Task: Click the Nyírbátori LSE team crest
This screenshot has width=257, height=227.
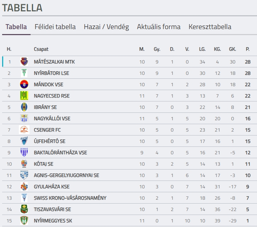Action: coord(24,73)
